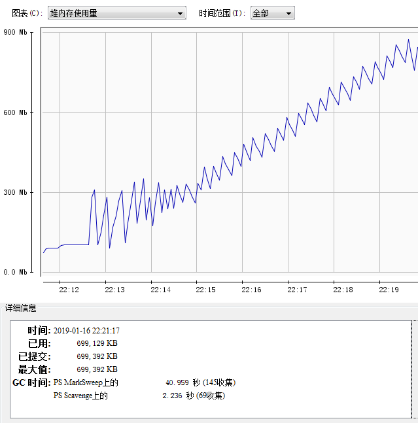418x423 pixels.
Task: Click the 时间范围(T) label
Action: click(222, 13)
